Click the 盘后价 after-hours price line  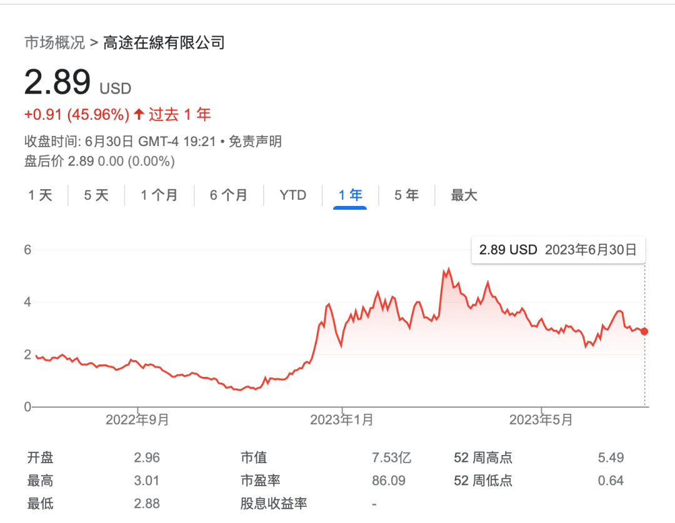pos(99,161)
